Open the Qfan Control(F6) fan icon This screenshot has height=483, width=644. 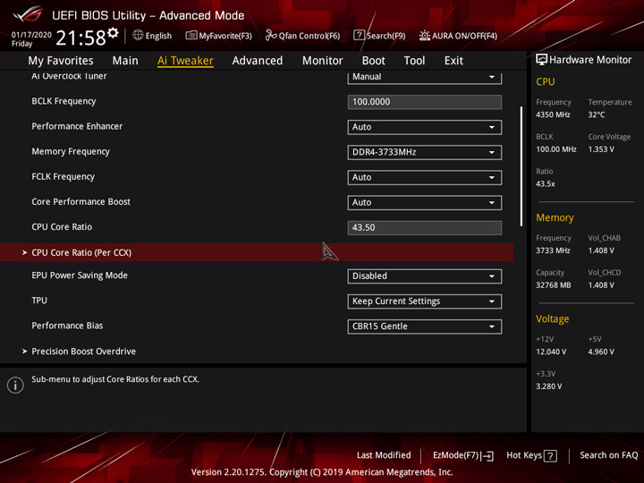(271, 35)
